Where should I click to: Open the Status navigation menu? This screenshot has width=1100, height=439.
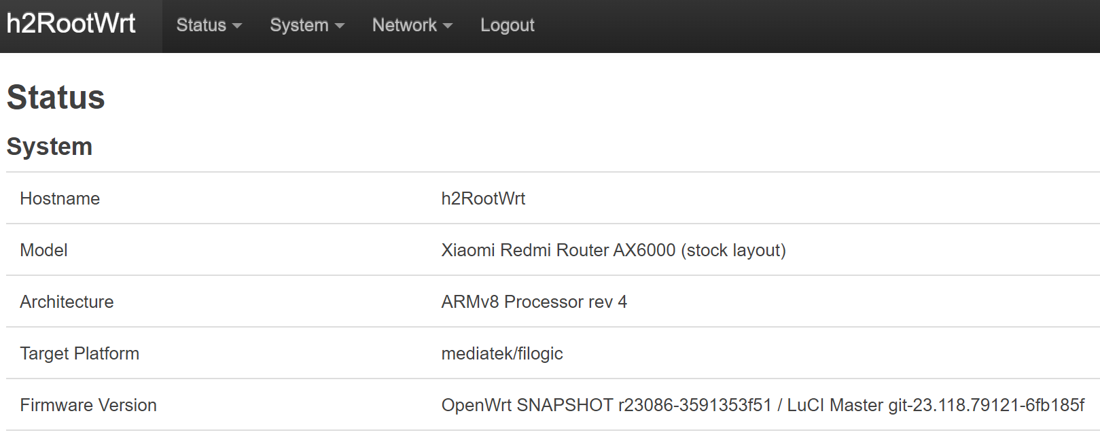pyautogui.click(x=201, y=25)
